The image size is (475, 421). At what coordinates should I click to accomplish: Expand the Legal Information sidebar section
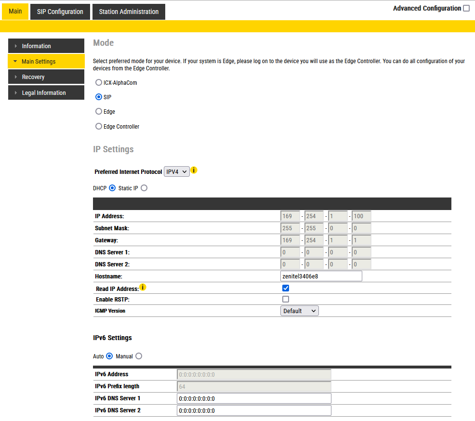click(46, 93)
